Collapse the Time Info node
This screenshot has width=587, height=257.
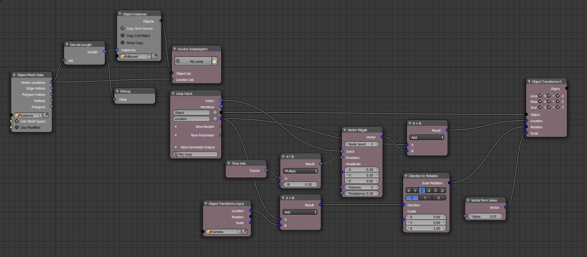point(229,163)
